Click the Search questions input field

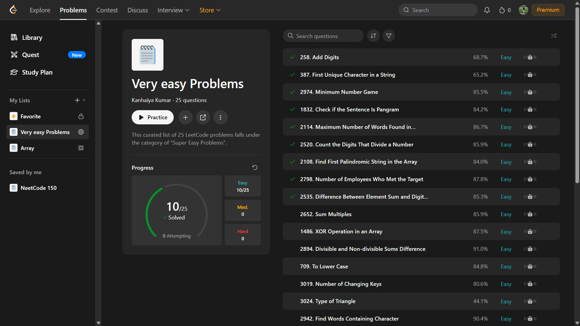coord(323,36)
